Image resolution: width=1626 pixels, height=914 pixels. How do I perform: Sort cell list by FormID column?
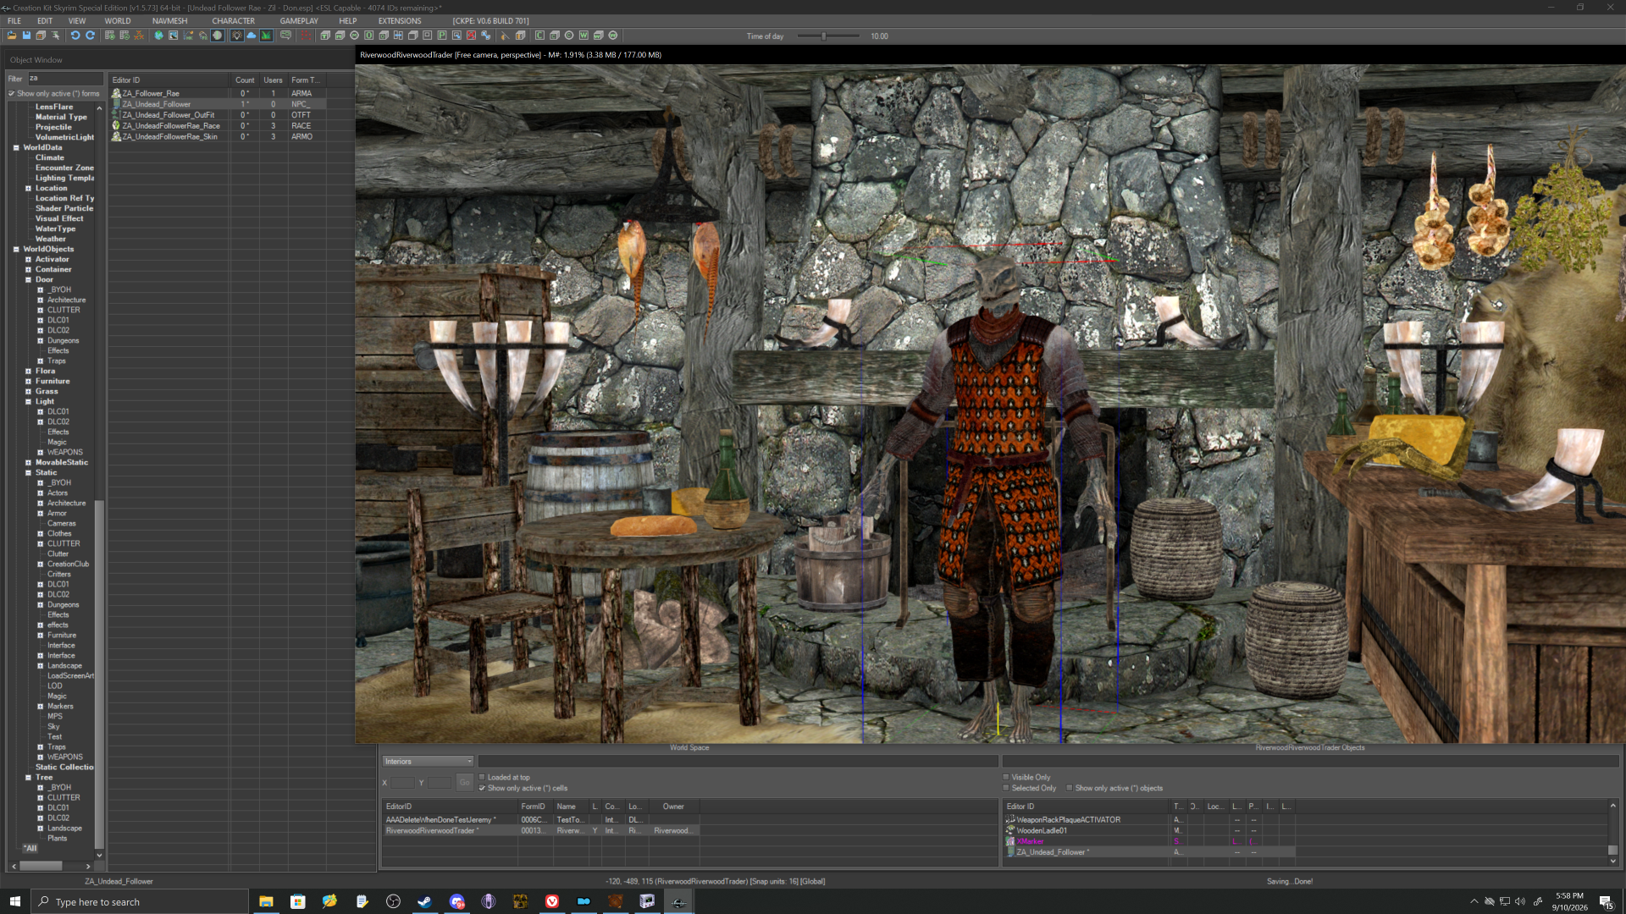point(535,807)
